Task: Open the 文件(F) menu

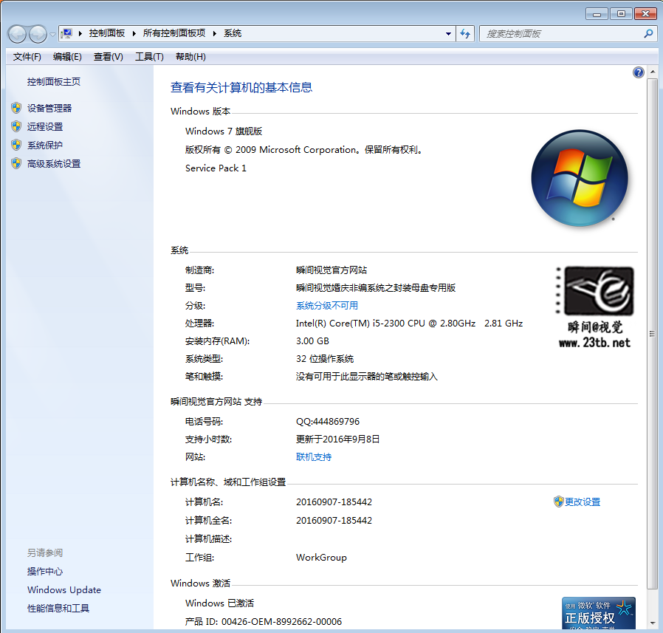Action: click(x=27, y=57)
